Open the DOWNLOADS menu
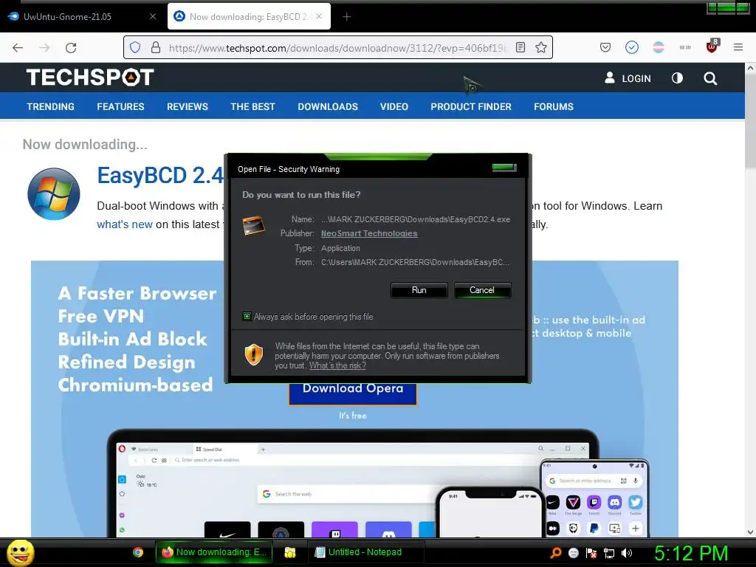 tap(328, 106)
